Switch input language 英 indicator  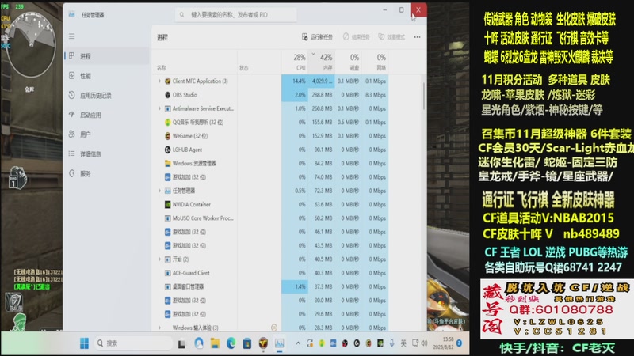(x=403, y=343)
